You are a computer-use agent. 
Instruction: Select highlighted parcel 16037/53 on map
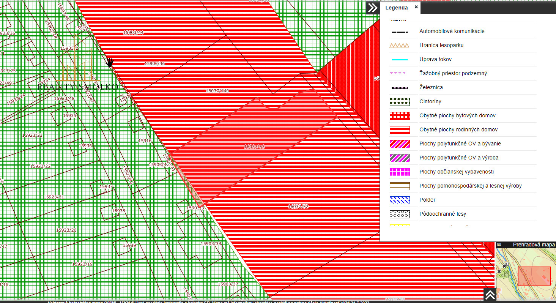tap(254, 147)
